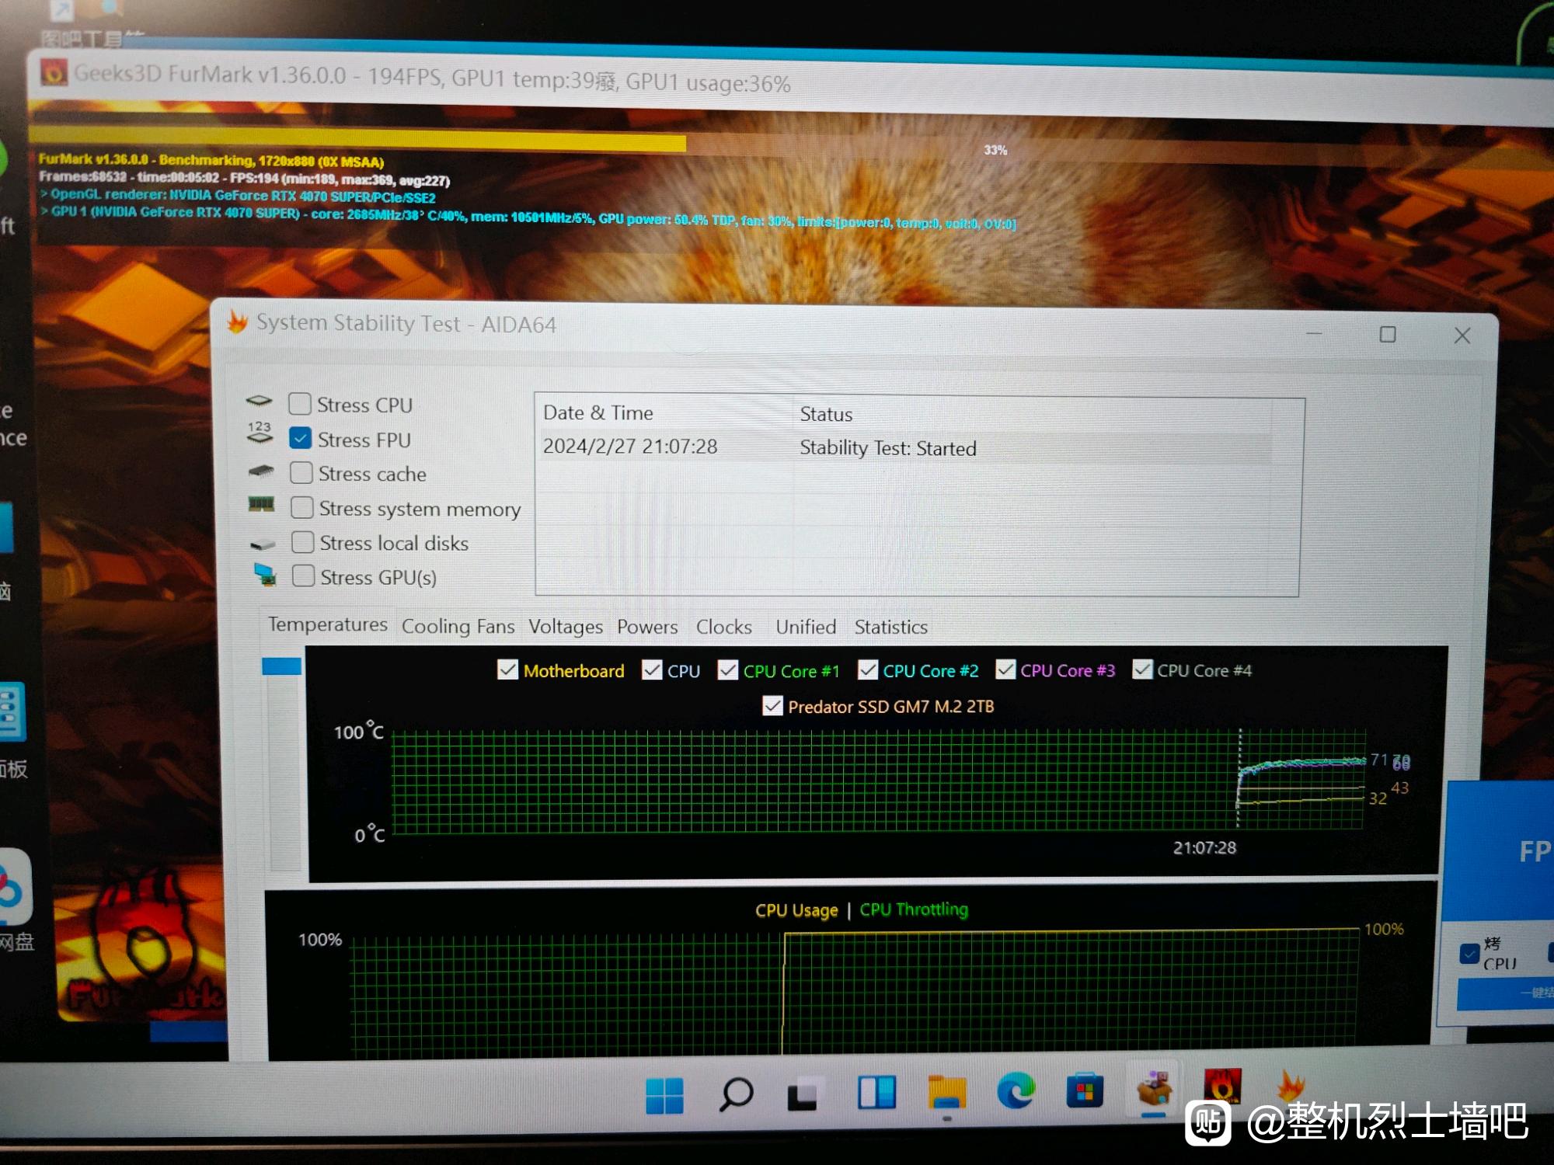
Task: Toggle Motherboard temperature graph checkbox
Action: coord(507,669)
